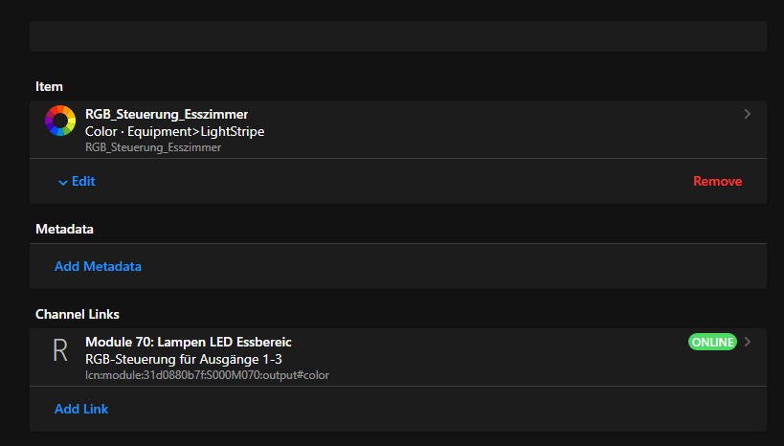Click the Metadata section heading

64,230
